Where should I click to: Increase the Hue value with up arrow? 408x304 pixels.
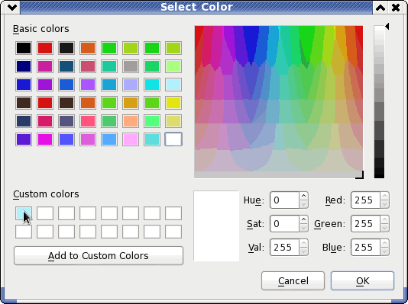coord(303,196)
